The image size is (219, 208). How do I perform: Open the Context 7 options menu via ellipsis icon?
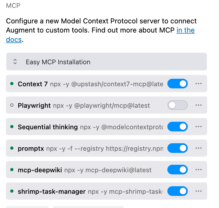(199, 84)
